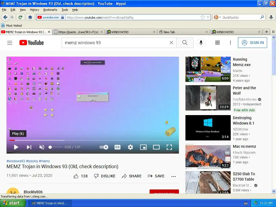276x207 pixels.
Task: Toggle closed captions CC button
Action: pos(118,147)
